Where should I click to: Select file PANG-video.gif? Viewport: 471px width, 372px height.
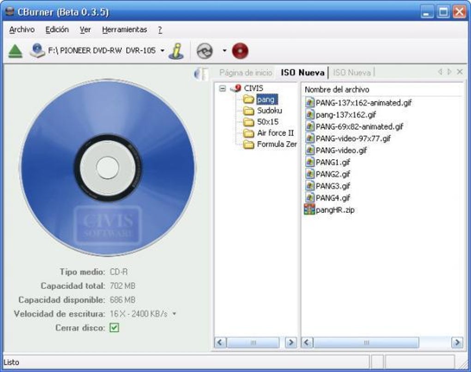point(341,150)
